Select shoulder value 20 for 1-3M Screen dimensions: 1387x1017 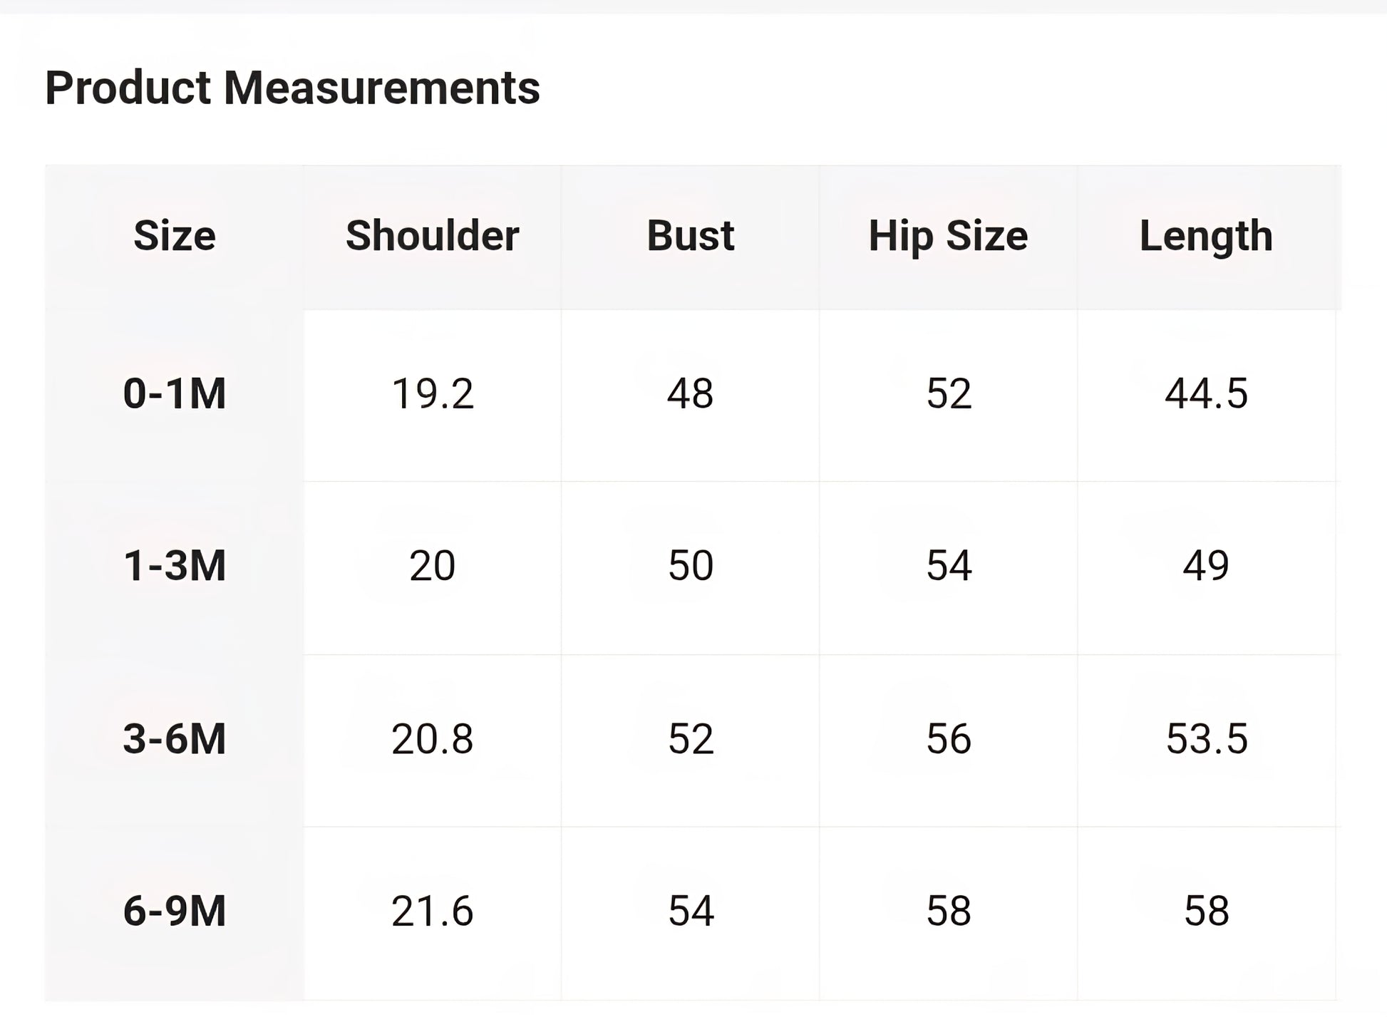coord(433,566)
